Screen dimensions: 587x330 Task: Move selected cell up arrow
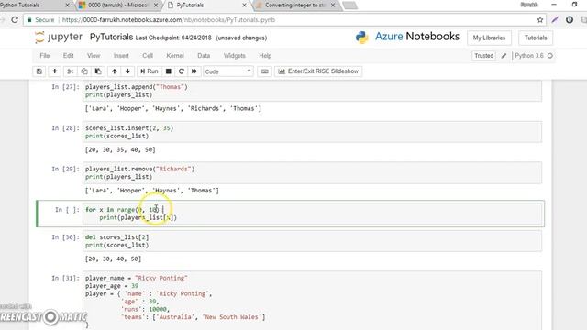114,71
